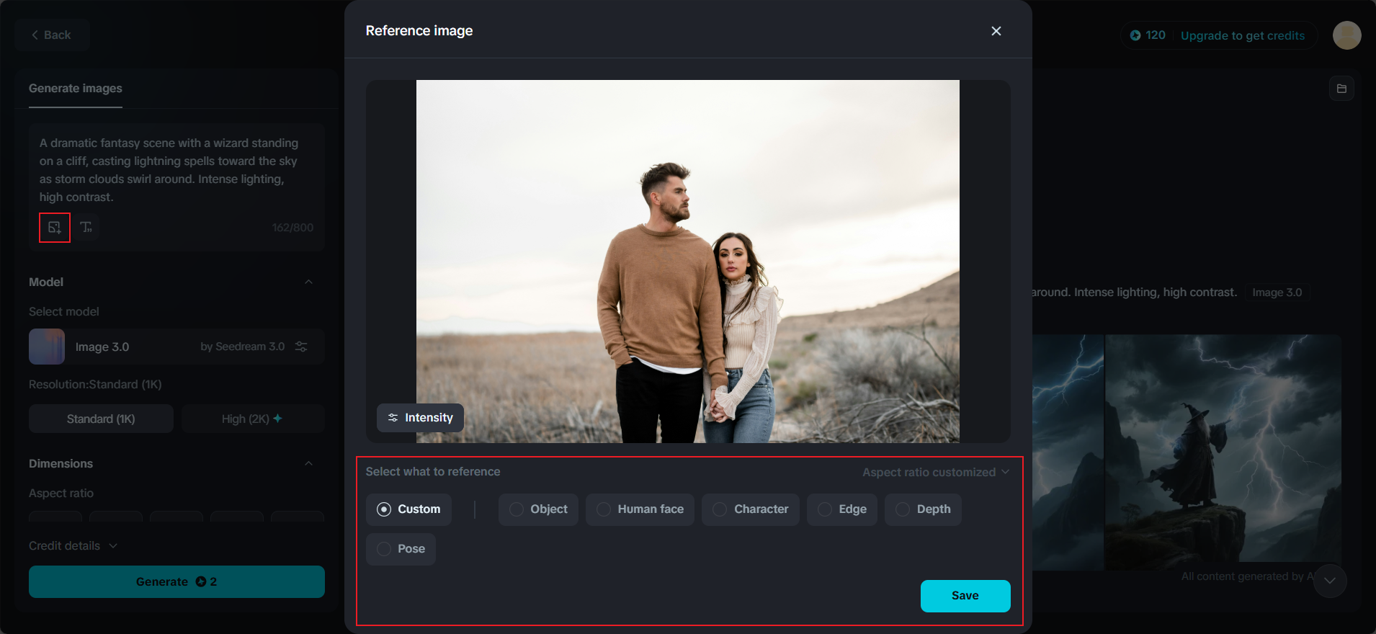Open the folder icon at top right
The height and width of the screenshot is (634, 1376).
pos(1341,89)
